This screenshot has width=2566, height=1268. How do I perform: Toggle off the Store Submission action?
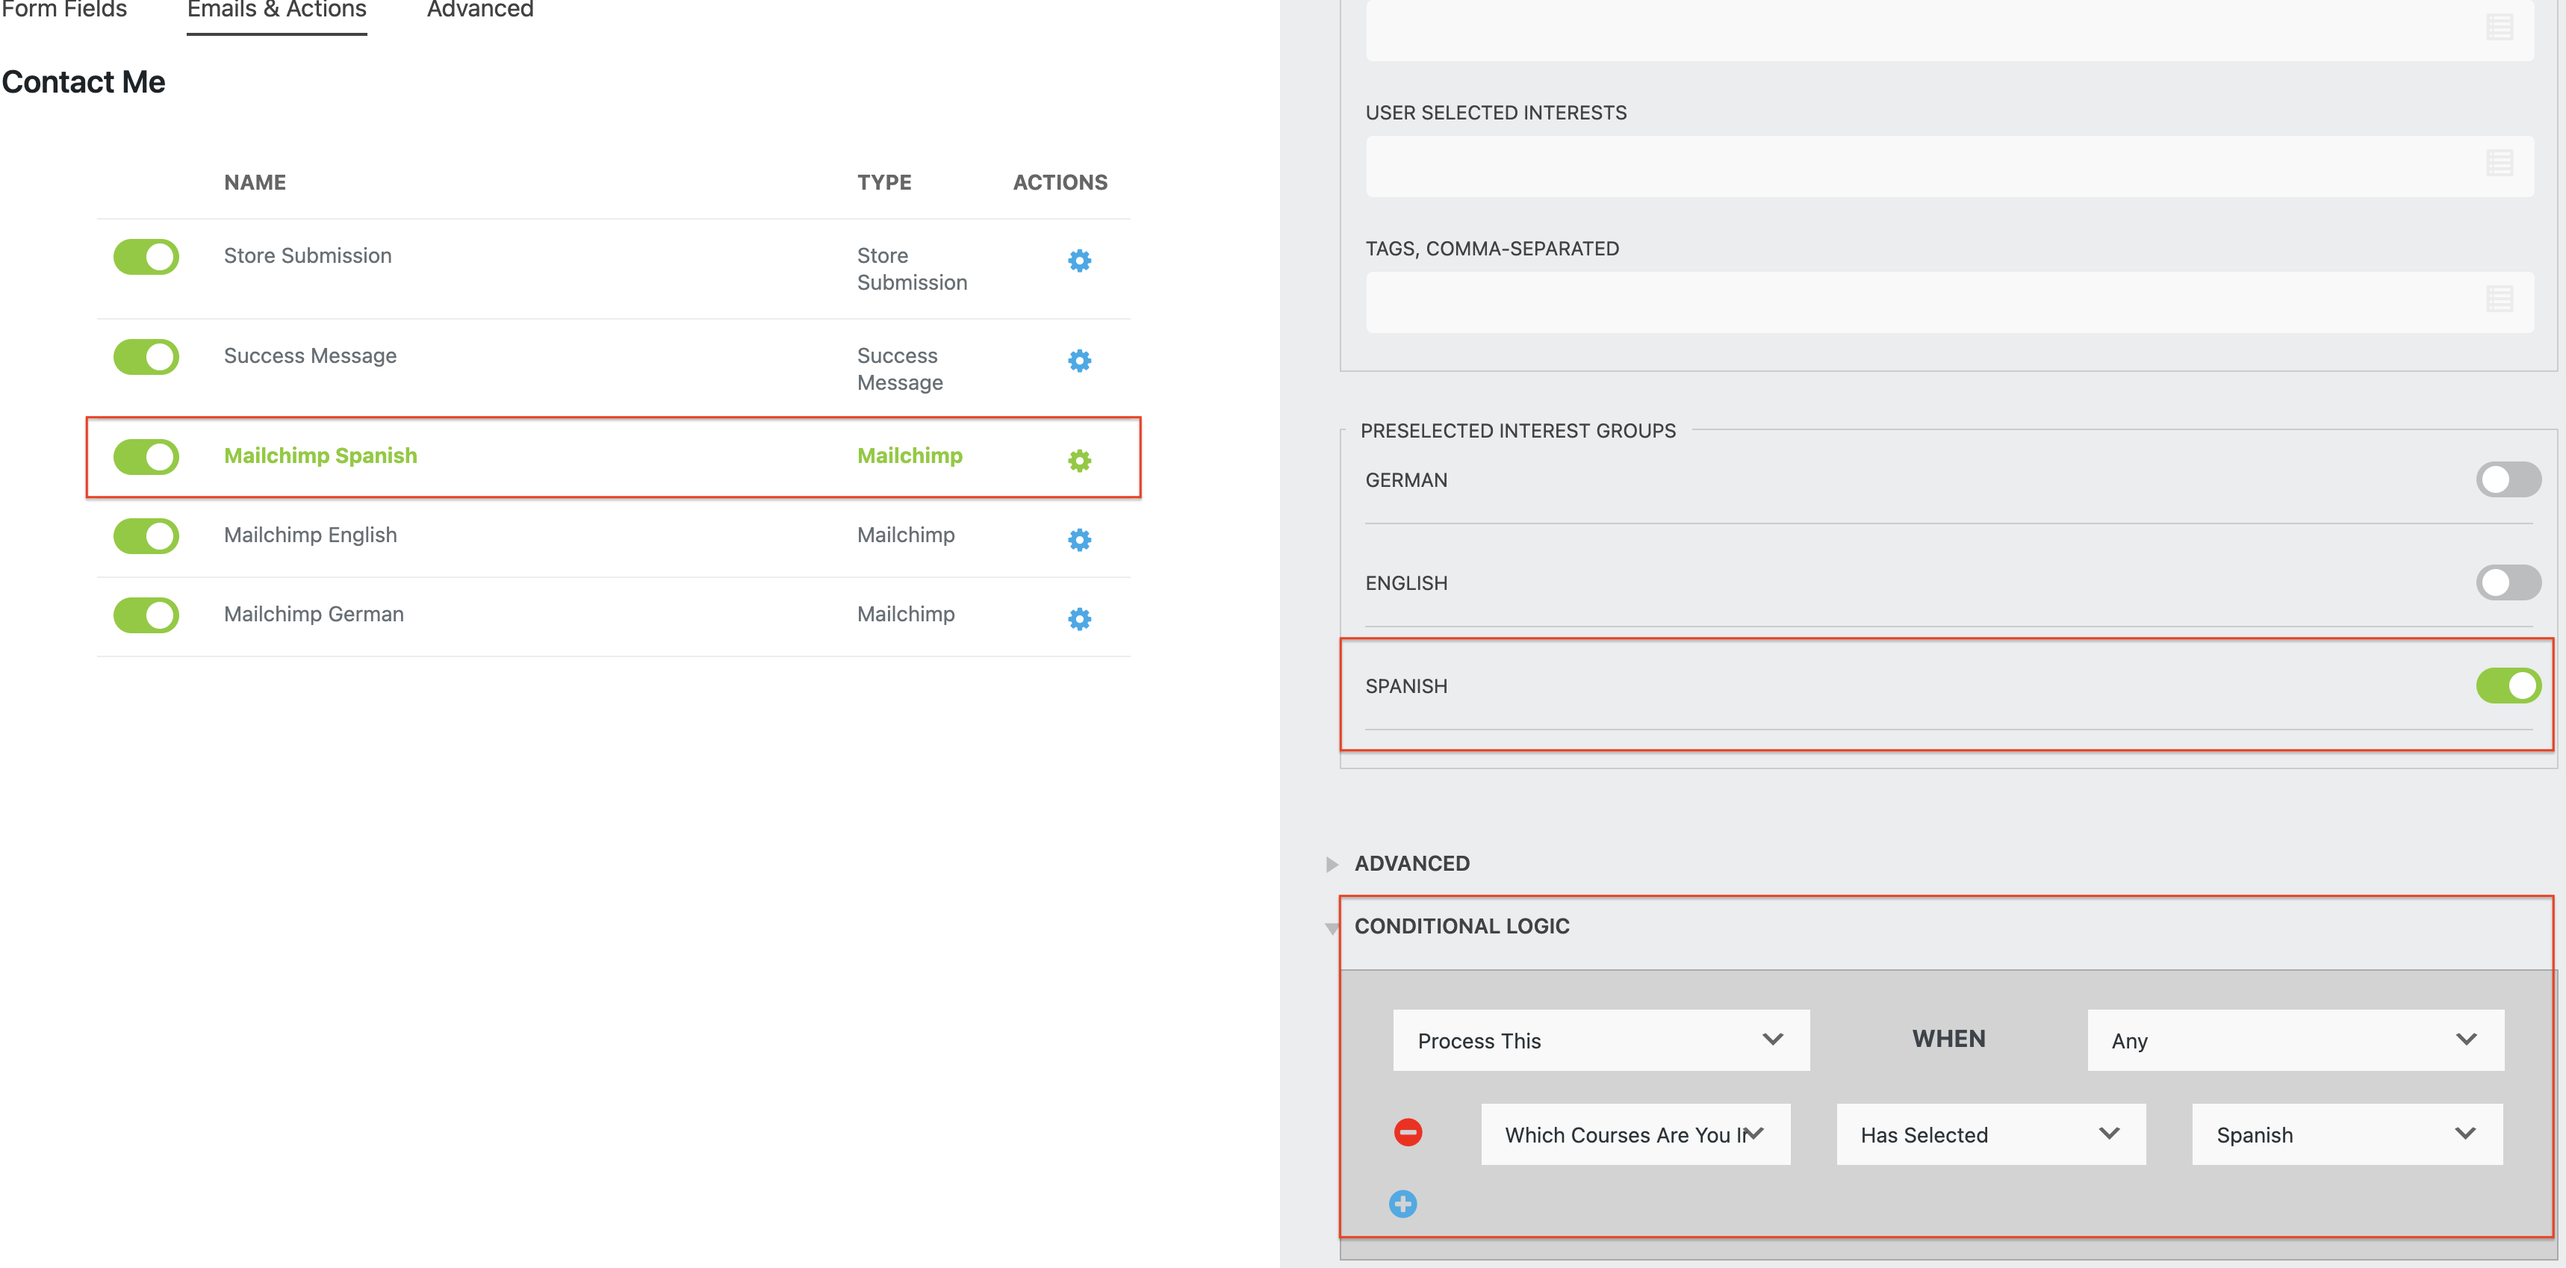[146, 257]
